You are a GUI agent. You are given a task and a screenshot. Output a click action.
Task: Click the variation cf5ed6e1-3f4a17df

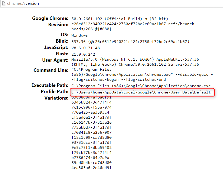[x=91, y=117]
